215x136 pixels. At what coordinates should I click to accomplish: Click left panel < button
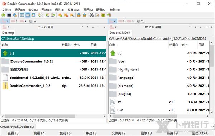click(104, 27)
